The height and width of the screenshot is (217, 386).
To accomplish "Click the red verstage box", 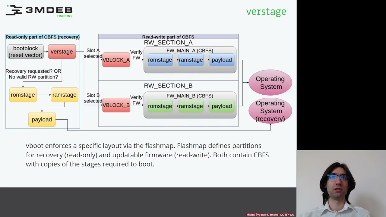I will (x=62, y=52).
